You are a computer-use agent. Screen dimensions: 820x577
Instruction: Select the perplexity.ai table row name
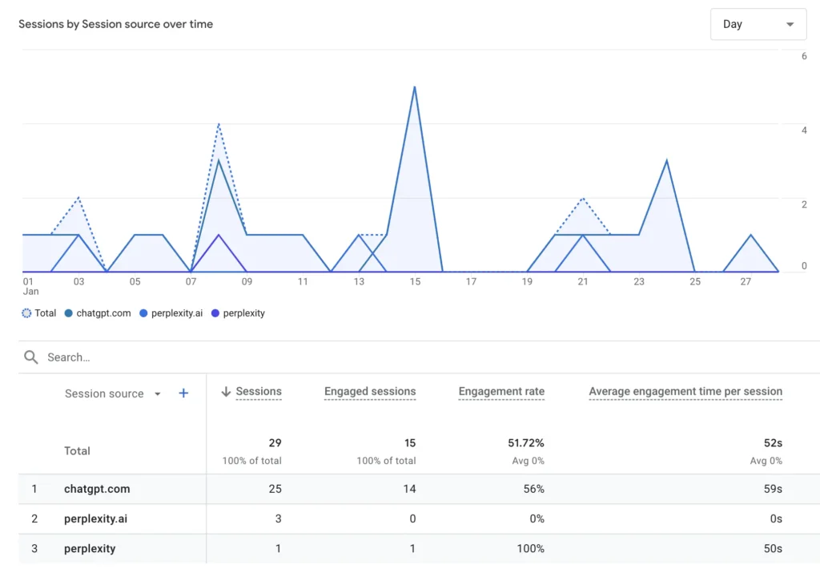pos(95,518)
